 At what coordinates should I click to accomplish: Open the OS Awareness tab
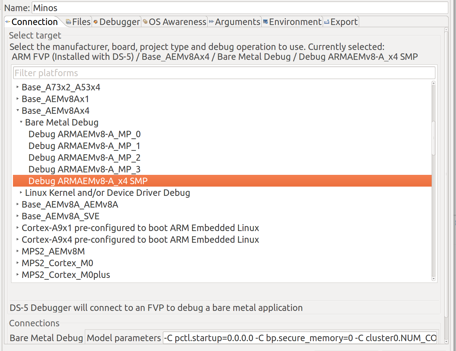tap(177, 22)
